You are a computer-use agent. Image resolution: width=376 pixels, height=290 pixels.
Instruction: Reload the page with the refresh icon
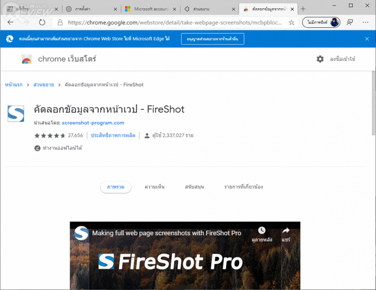point(42,23)
